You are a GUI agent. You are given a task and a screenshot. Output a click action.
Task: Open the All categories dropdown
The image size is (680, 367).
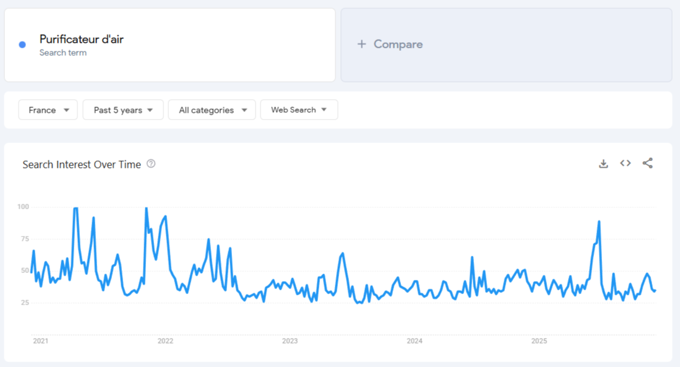click(212, 110)
